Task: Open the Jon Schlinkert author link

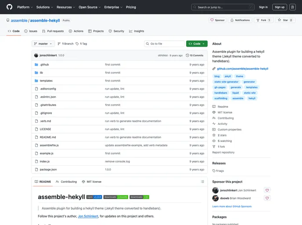Action: (88, 216)
